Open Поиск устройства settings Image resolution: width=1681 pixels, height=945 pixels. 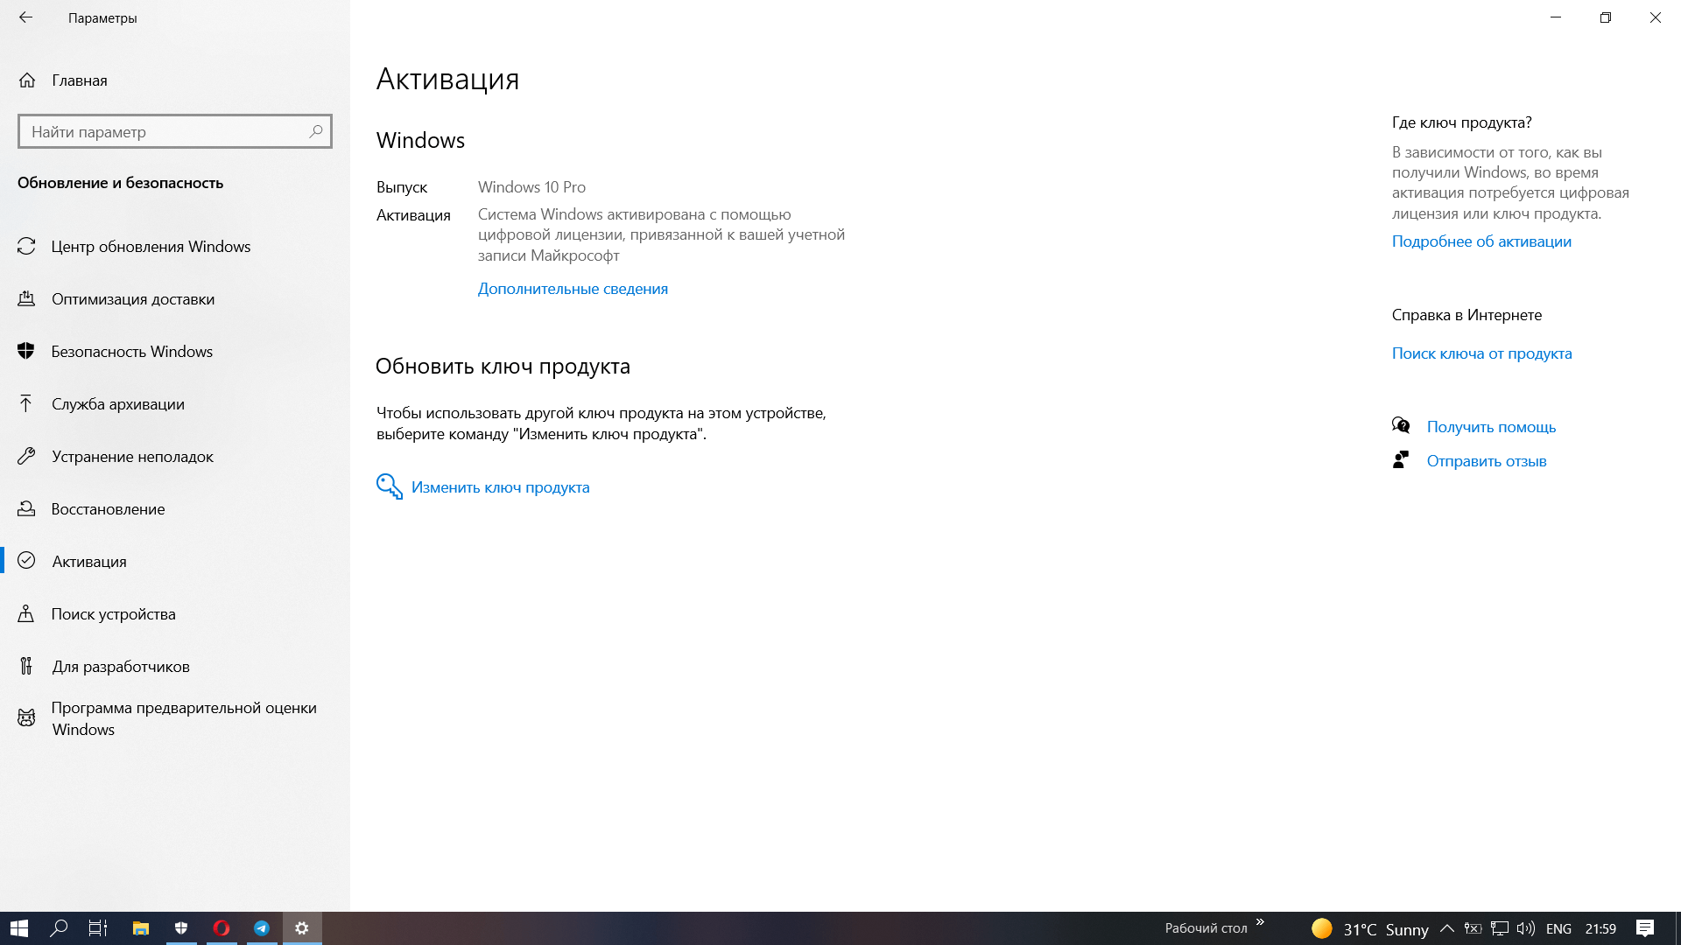113,614
